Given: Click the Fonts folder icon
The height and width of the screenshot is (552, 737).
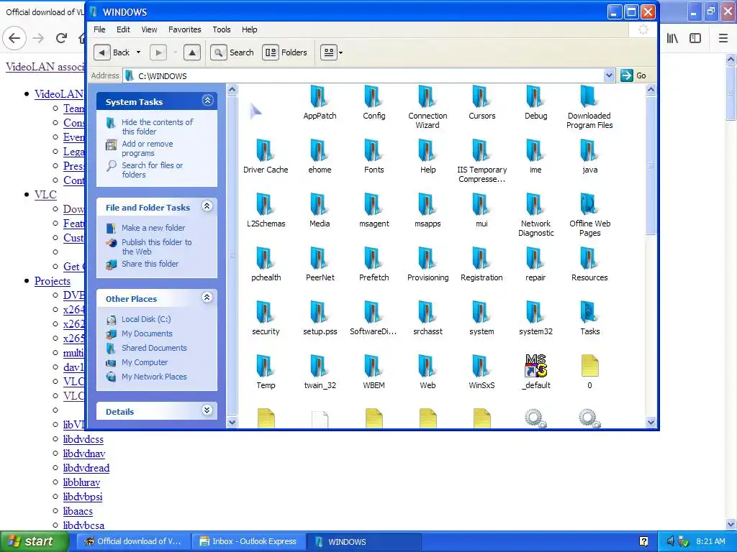Looking at the screenshot, I should [374, 150].
